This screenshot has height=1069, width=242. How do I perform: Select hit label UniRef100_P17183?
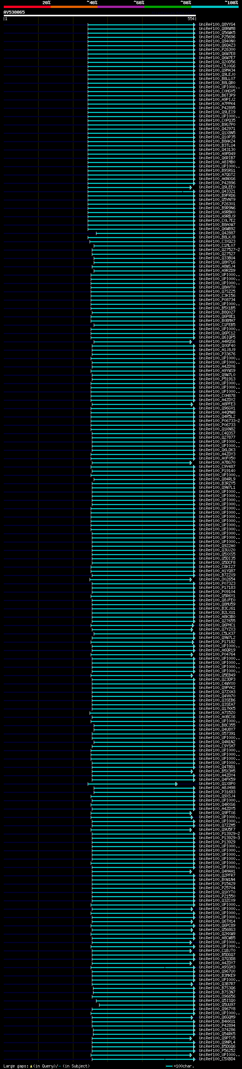click(x=217, y=587)
